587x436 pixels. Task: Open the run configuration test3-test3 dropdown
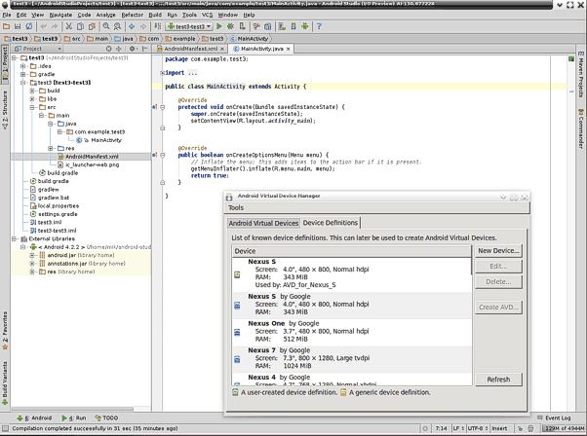tap(191, 26)
